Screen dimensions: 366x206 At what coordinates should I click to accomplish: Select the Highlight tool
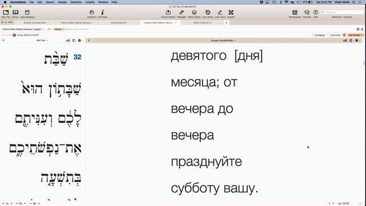(181, 14)
